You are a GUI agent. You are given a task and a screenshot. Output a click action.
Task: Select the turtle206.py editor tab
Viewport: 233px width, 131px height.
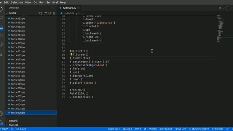[x=69, y=8]
